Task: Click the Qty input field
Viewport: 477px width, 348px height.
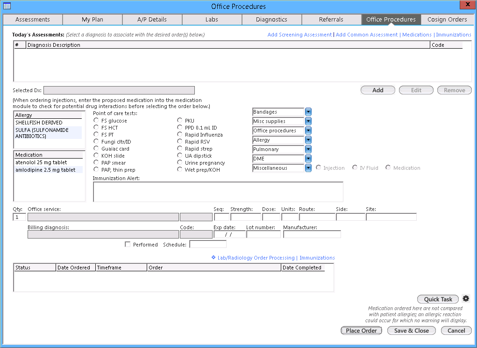Action: (x=19, y=217)
